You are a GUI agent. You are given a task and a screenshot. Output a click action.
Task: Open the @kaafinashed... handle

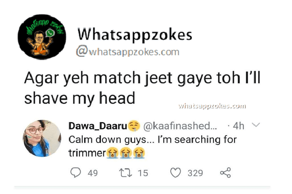[x=180, y=126]
